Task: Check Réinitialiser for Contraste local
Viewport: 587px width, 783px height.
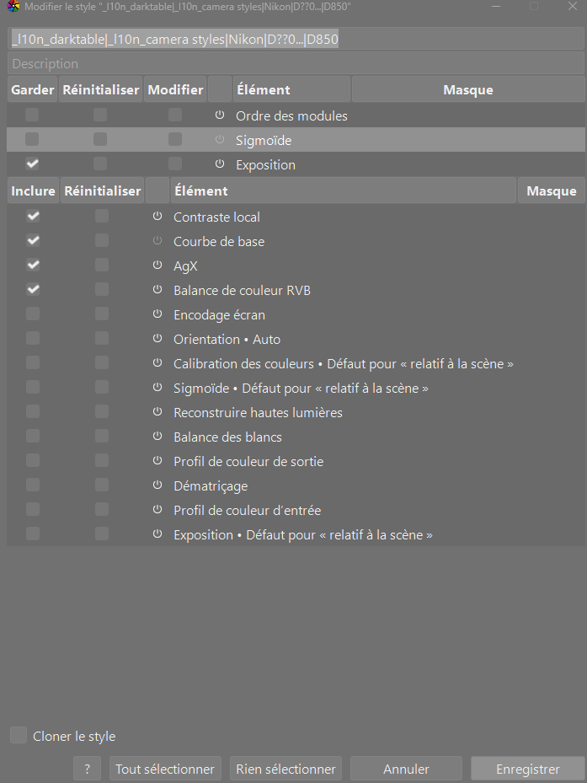Action: pos(102,217)
